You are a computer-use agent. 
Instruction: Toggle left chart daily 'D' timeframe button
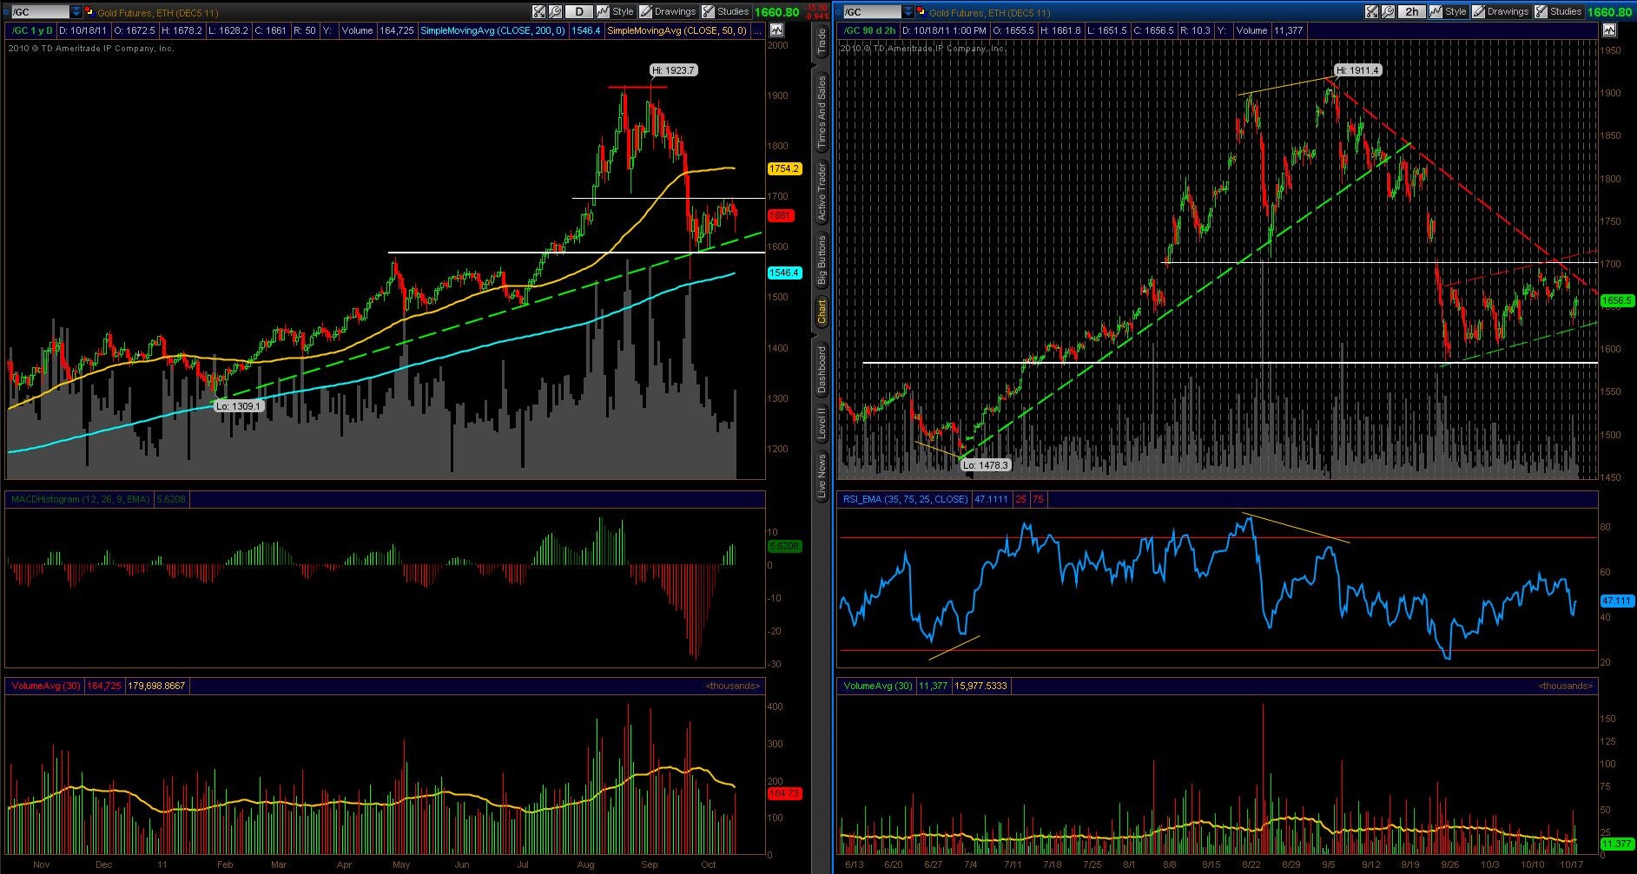pos(579,12)
